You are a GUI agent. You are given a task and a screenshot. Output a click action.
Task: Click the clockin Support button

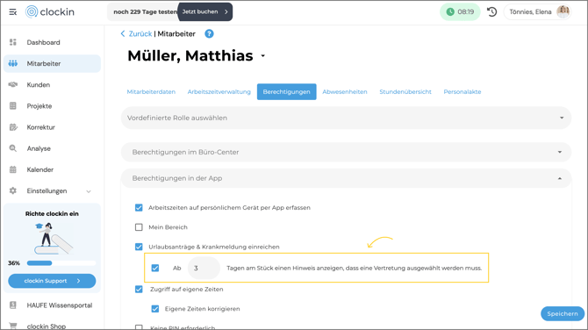point(52,281)
